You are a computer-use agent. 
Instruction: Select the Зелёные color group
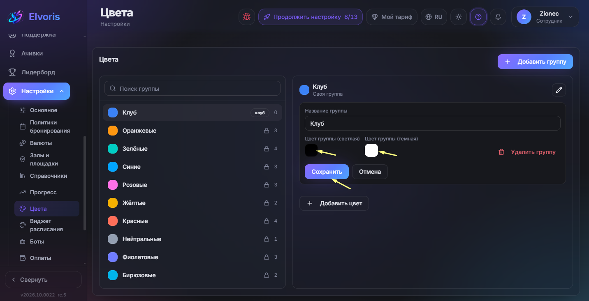[x=192, y=149]
